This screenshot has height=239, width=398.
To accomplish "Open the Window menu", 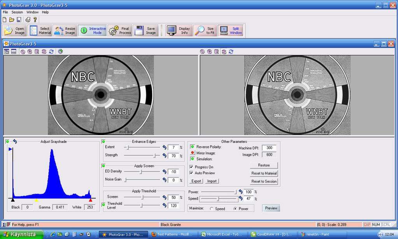I will coord(33,12).
